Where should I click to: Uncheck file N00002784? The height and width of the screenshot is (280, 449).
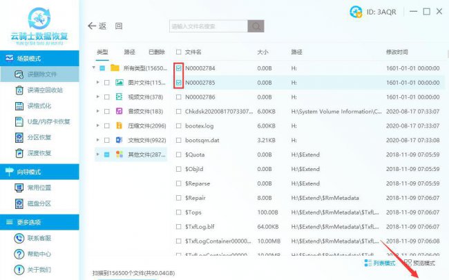pyautogui.click(x=179, y=68)
